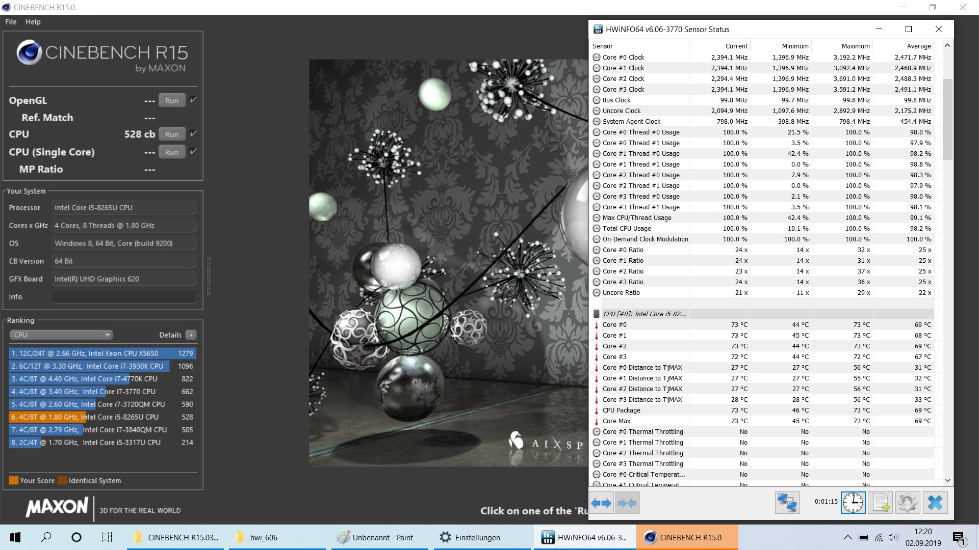Close sensors with the blue X icon
The width and height of the screenshot is (979, 550).
(x=935, y=503)
